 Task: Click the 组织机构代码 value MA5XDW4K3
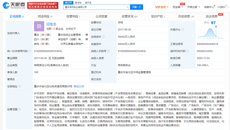click(204, 51)
